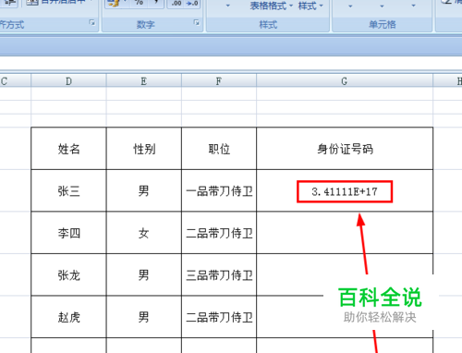The image size is (462, 353).
Task: Click the 职位 header cell
Action: click(x=219, y=149)
